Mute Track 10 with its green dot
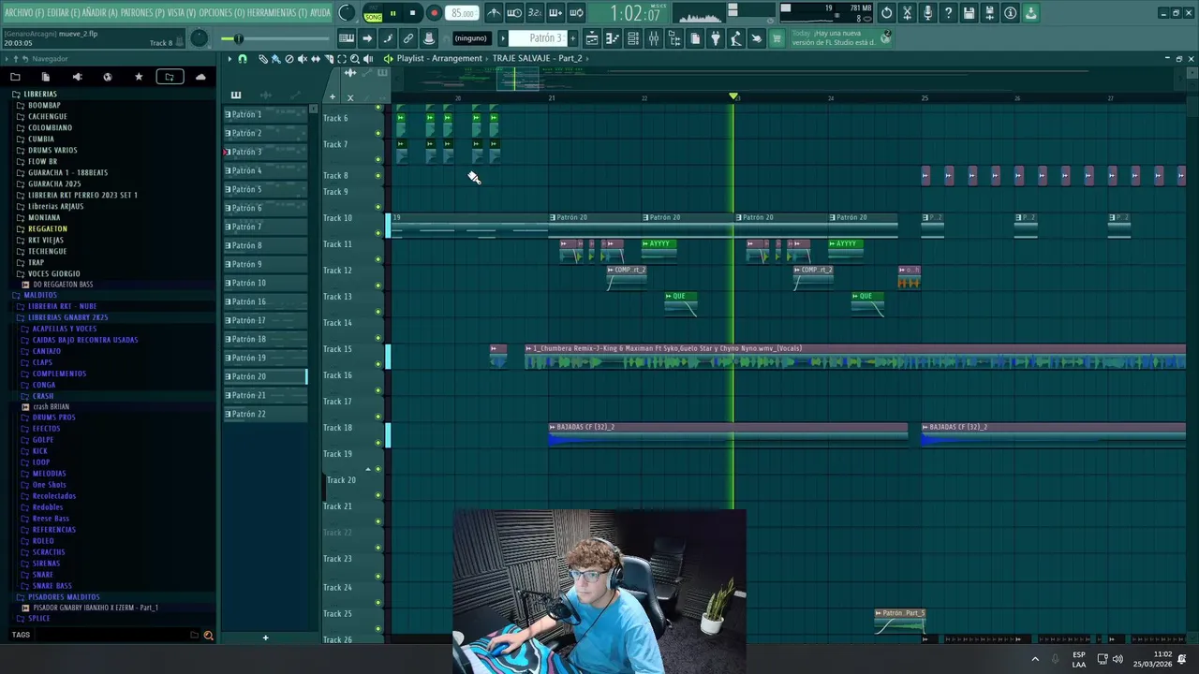 378,233
